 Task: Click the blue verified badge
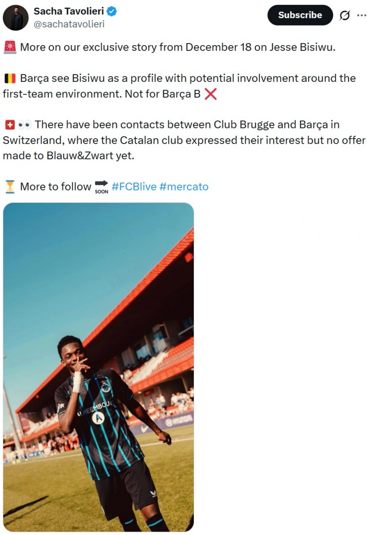point(112,11)
